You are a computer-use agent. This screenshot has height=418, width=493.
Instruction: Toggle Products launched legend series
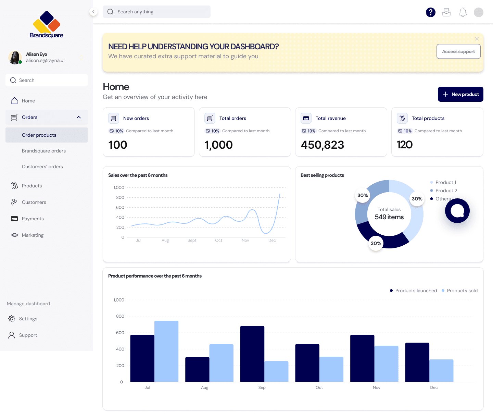pos(414,291)
